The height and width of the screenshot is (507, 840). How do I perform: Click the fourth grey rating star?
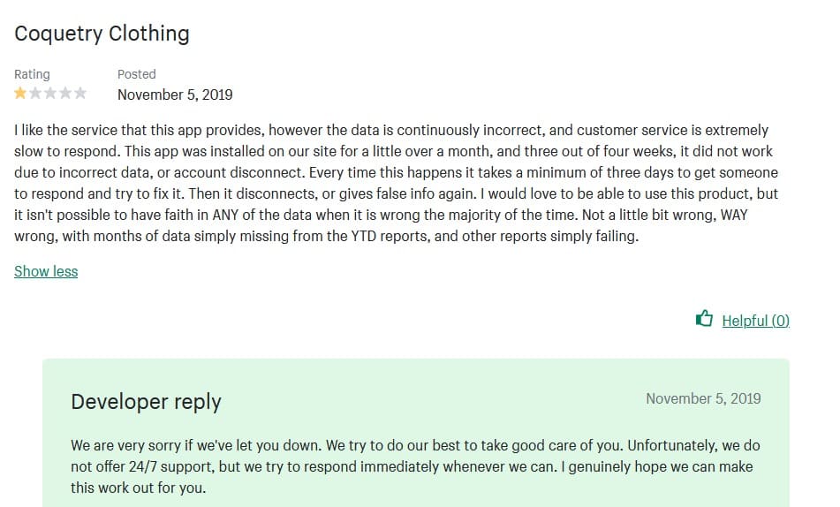[65, 93]
